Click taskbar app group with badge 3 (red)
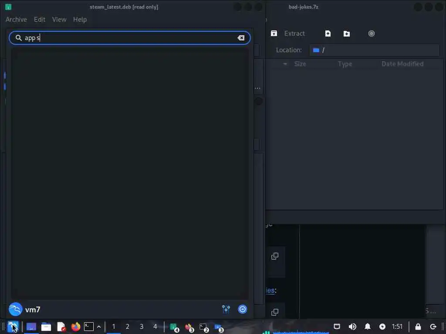 (x=189, y=327)
